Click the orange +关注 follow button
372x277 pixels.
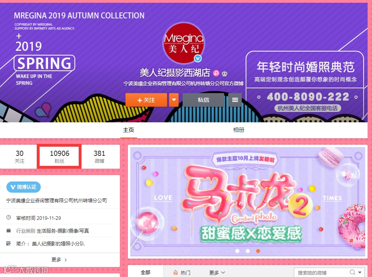point(146,100)
